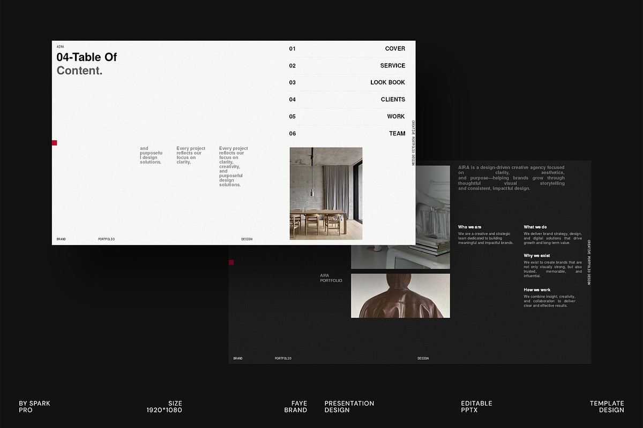Select the "We are a creative and strategic team" text
This screenshot has height=428, width=643.
(x=486, y=238)
